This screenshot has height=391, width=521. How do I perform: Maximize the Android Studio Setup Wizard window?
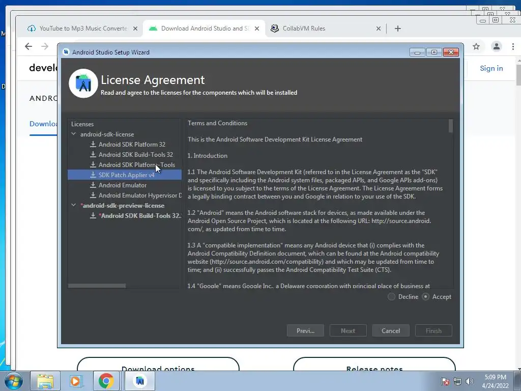pyautogui.click(x=434, y=52)
